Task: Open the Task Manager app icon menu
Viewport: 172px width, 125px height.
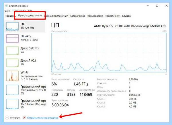Action: 6,6
